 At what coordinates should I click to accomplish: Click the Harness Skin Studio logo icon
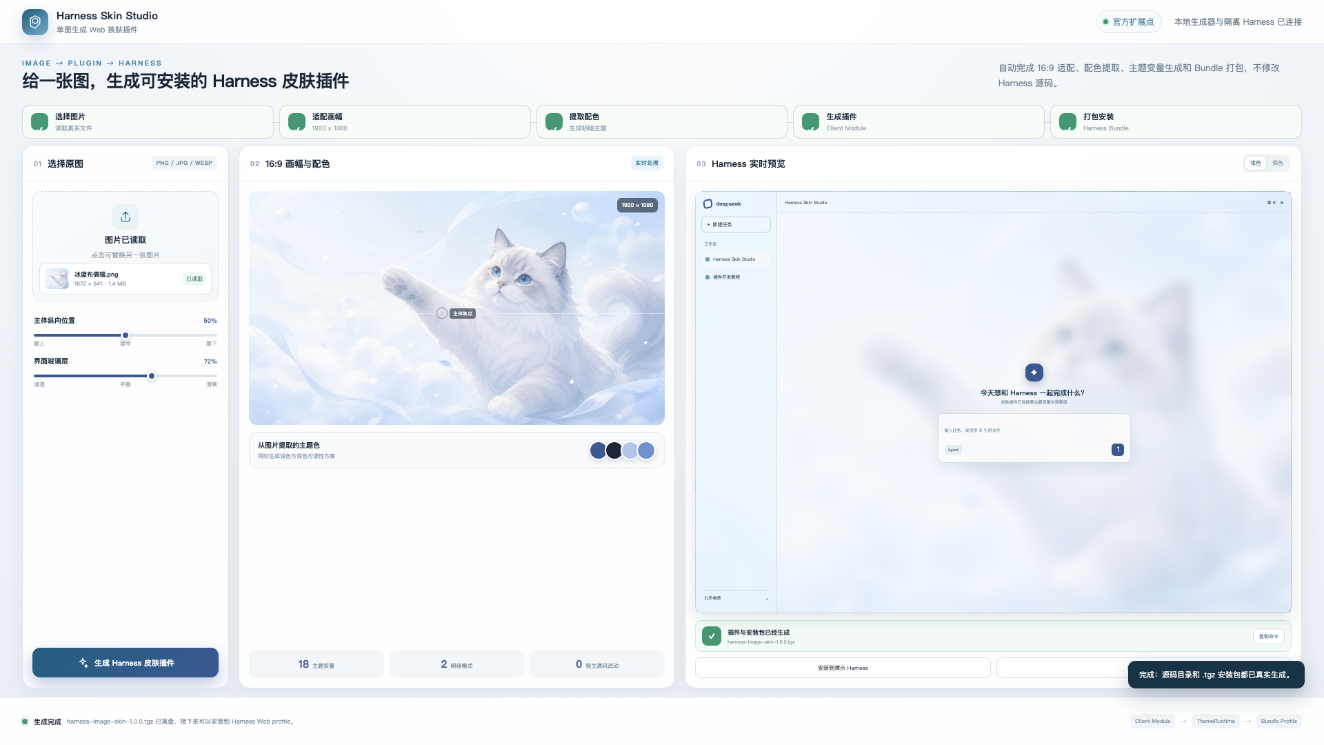click(x=35, y=22)
